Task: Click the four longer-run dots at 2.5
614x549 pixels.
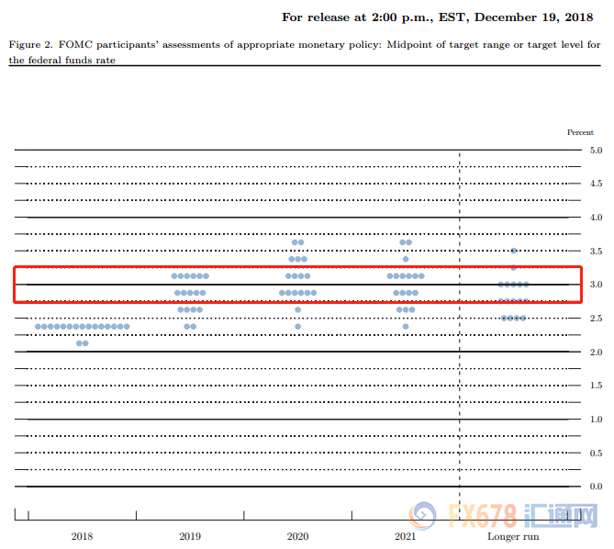Action: 513,318
